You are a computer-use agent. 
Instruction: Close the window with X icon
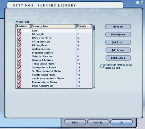pos(142,3)
